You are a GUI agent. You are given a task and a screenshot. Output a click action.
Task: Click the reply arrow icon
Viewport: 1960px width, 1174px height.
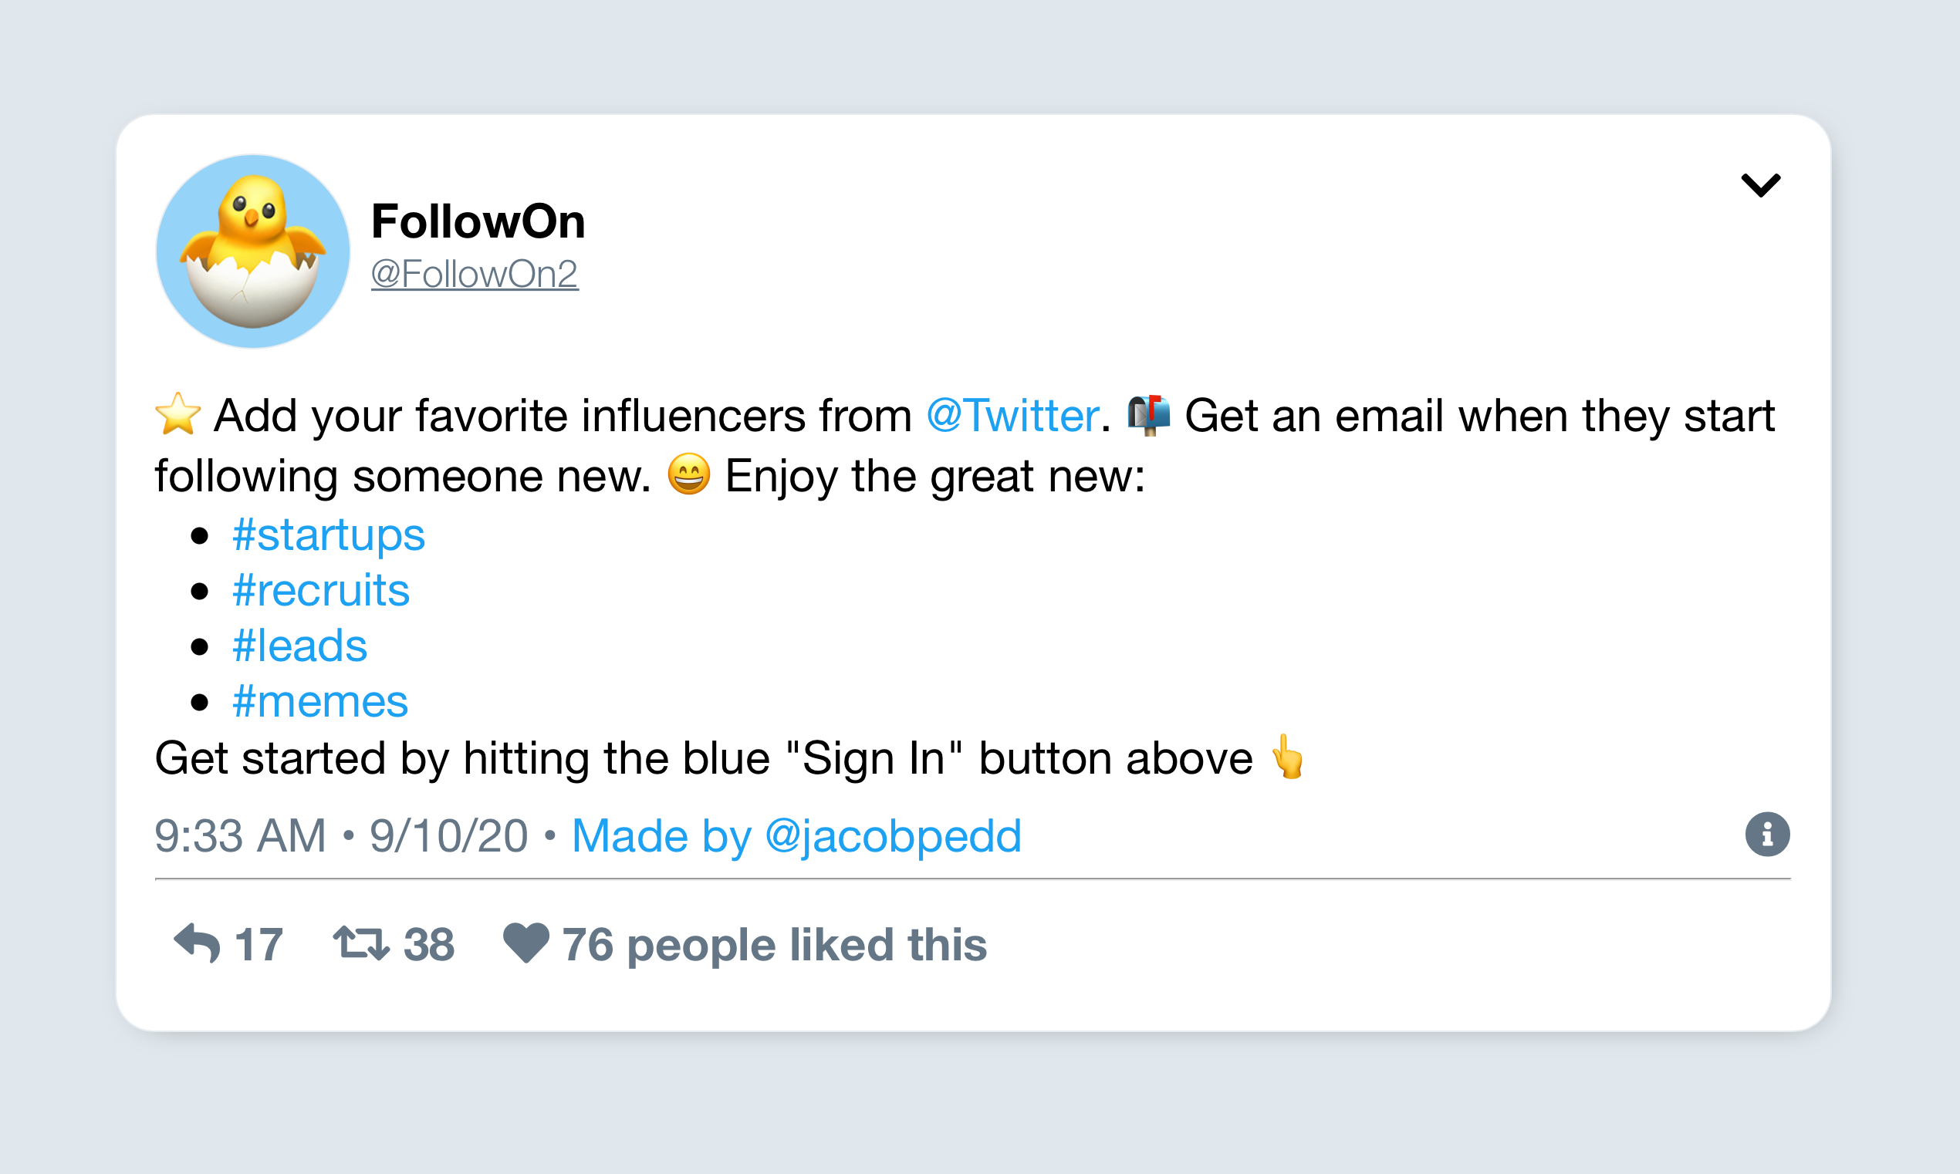(x=197, y=943)
